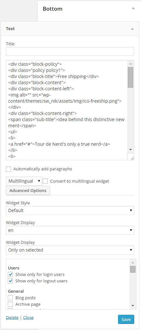The image size is (141, 330).
Task: Uncheck Show only for logout users
Action: tap(11, 281)
